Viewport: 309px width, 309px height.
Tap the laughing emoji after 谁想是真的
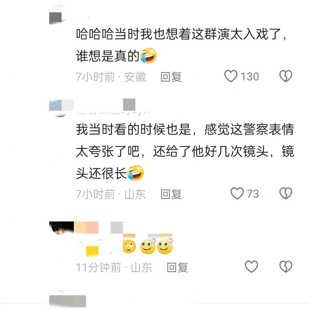coord(148,56)
